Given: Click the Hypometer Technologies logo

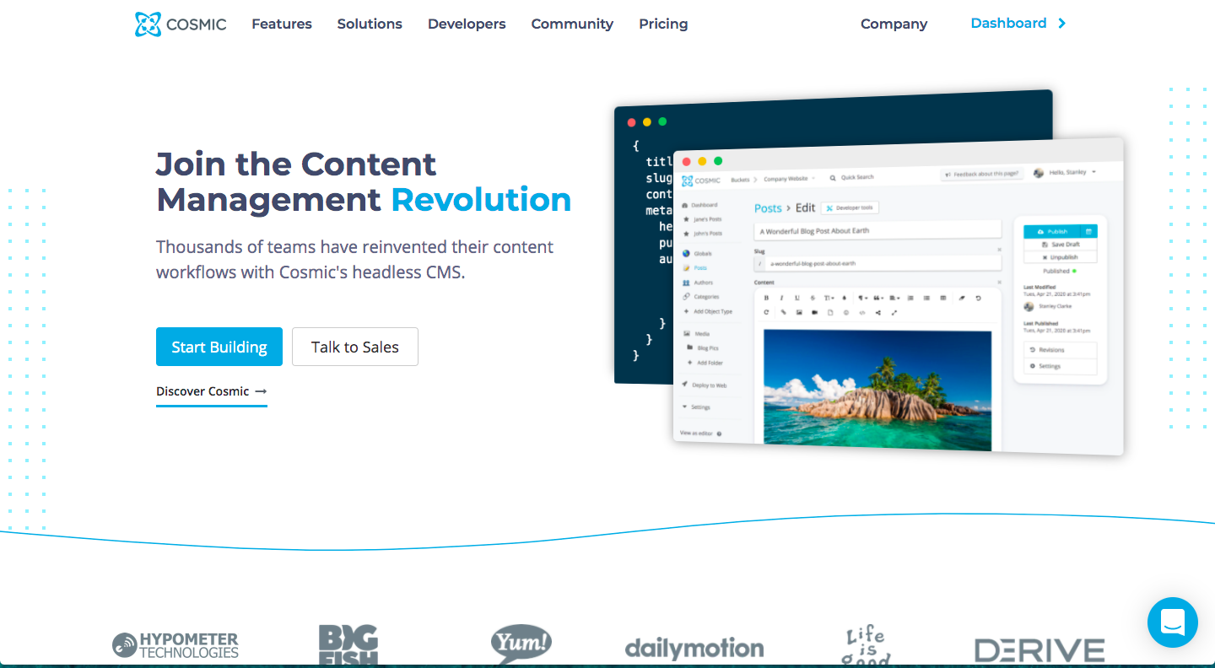Looking at the screenshot, I should coord(175,645).
